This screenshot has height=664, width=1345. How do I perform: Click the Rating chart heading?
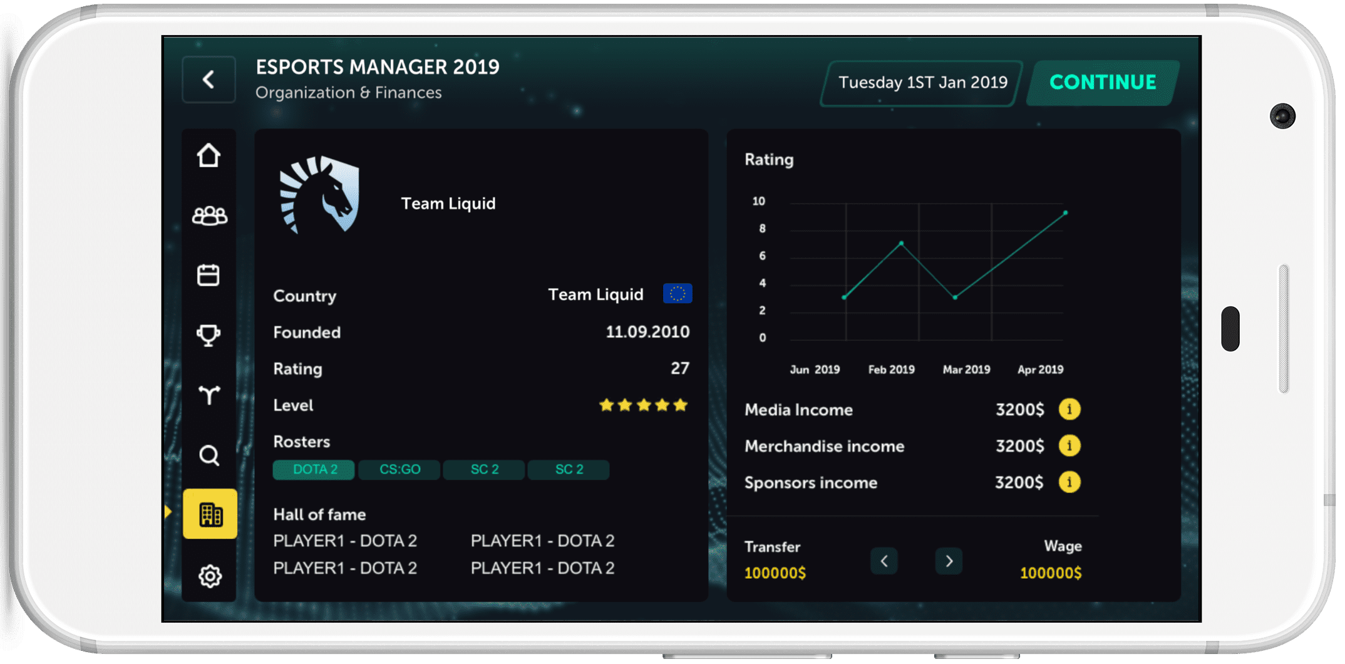769,160
